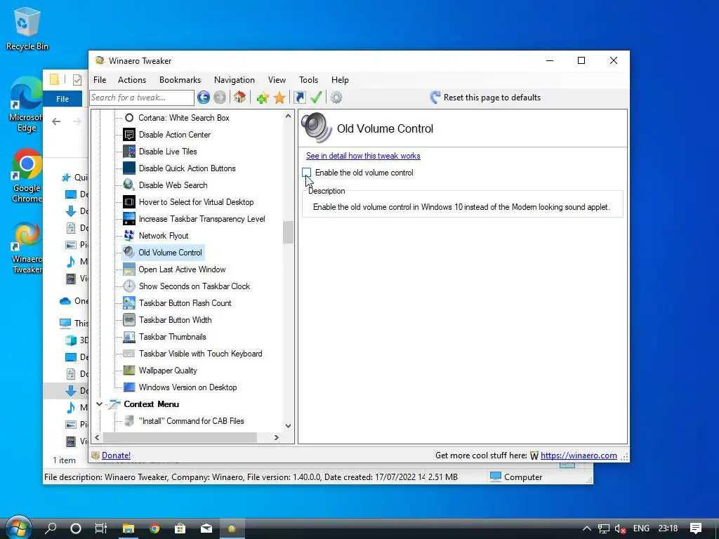Image resolution: width=719 pixels, height=539 pixels.
Task: Select Disable Web Search globe icon
Action: click(x=129, y=185)
